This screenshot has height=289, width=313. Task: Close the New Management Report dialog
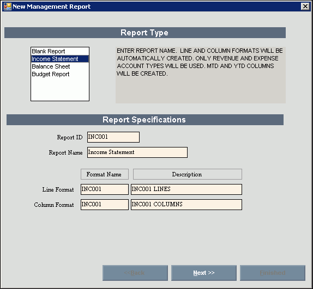pos(305,7)
